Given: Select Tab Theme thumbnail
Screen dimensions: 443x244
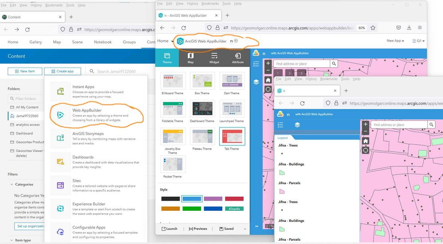Looking at the screenshot, I should tap(232, 136).
